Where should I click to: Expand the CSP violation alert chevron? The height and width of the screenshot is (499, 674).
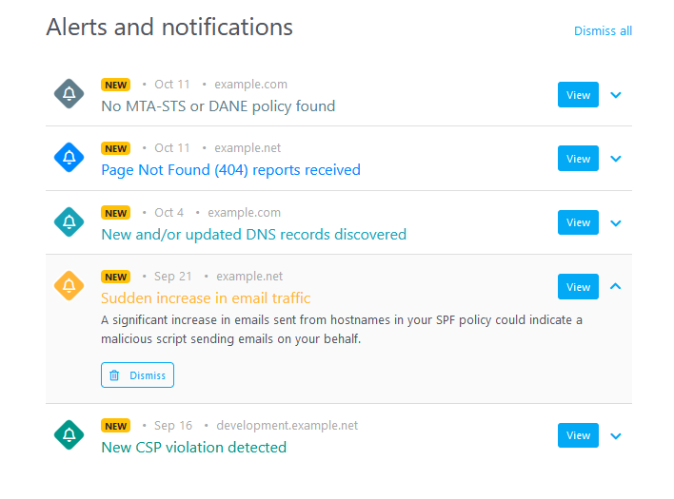pos(616,436)
